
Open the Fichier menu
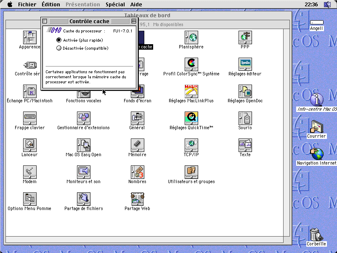(x=27, y=5)
